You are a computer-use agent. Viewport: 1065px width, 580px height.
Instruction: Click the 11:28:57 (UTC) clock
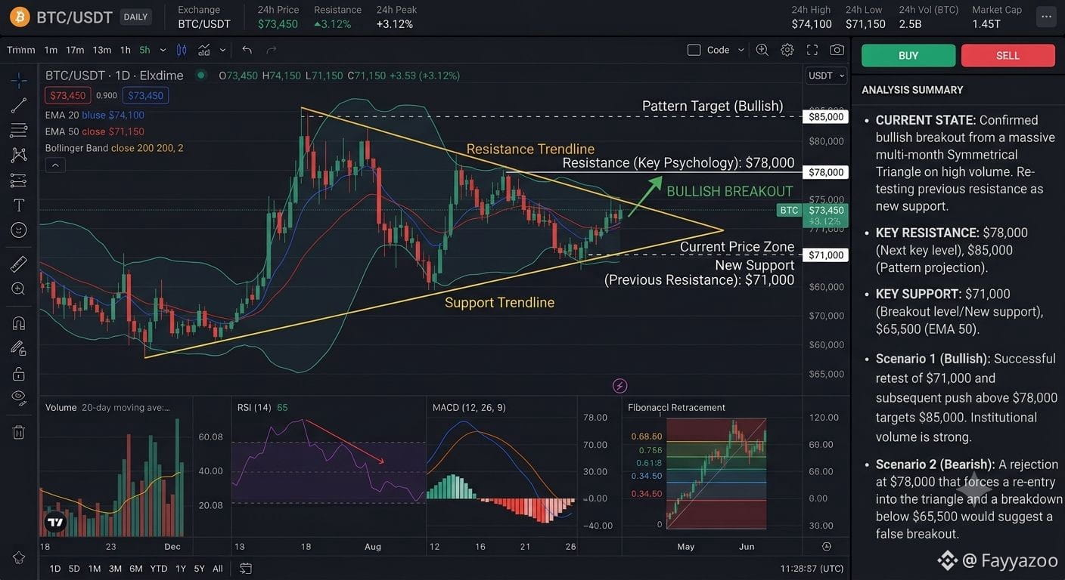tap(812, 568)
